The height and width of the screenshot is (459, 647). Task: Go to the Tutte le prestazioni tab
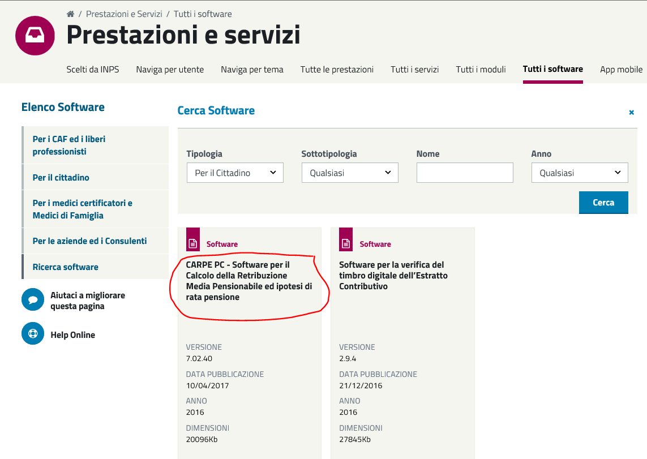tap(337, 70)
